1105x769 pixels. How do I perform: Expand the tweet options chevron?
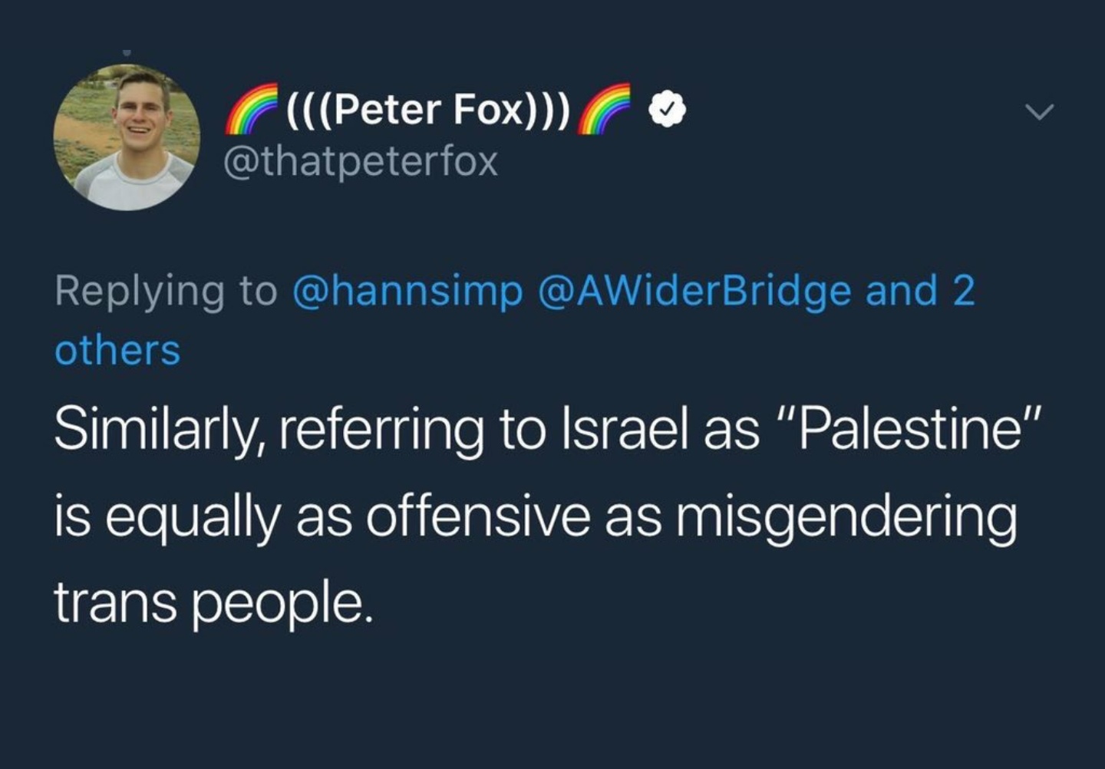point(1041,113)
